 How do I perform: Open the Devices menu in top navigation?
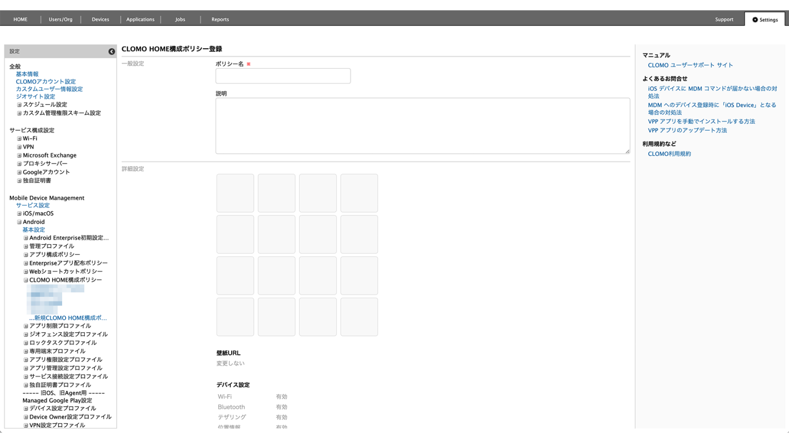pos(100,19)
